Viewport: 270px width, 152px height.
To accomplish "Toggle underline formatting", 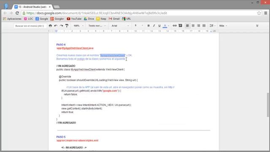I will coord(159,26).
